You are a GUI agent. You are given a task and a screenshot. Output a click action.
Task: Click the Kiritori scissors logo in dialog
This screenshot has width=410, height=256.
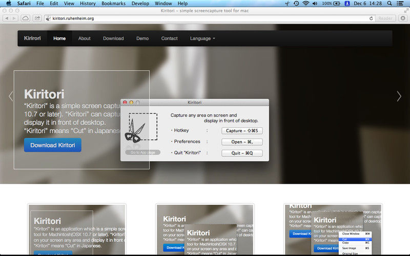(141, 128)
